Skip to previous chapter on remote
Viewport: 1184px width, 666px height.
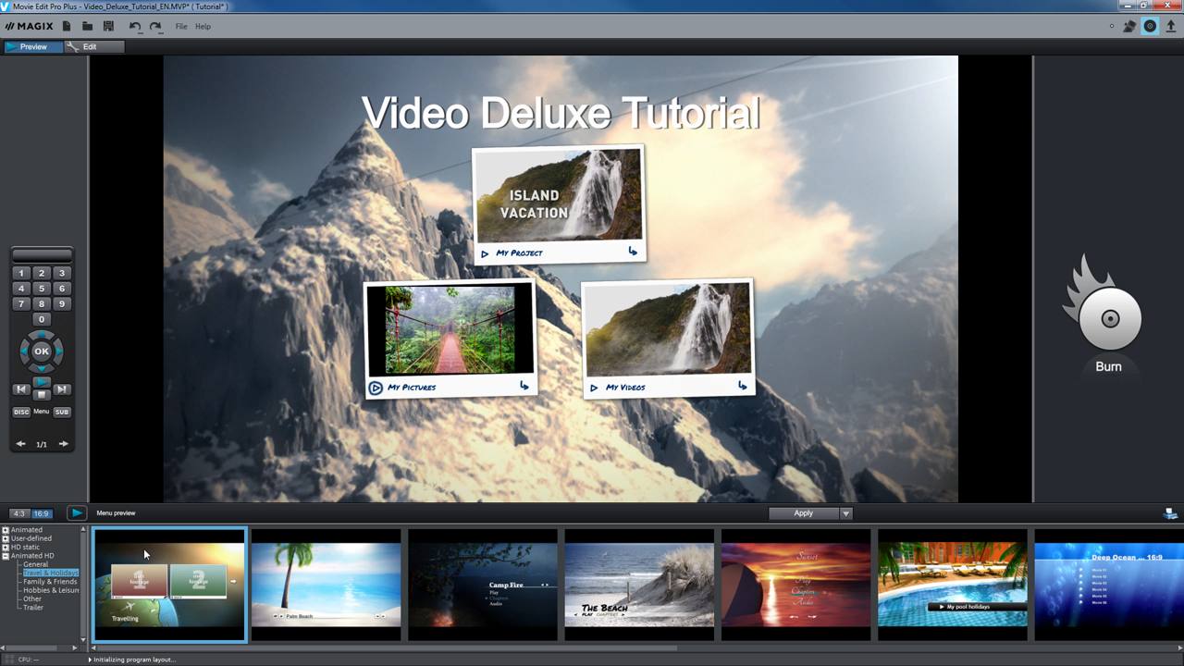pos(21,389)
